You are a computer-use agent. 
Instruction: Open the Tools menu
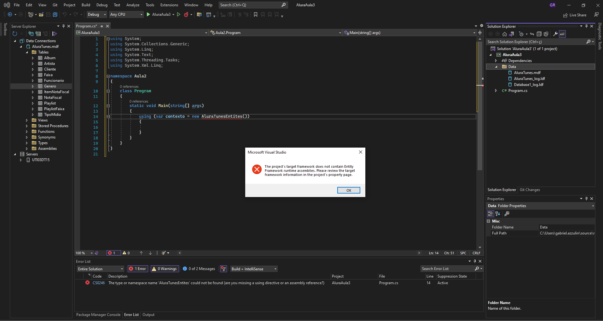pos(150,5)
